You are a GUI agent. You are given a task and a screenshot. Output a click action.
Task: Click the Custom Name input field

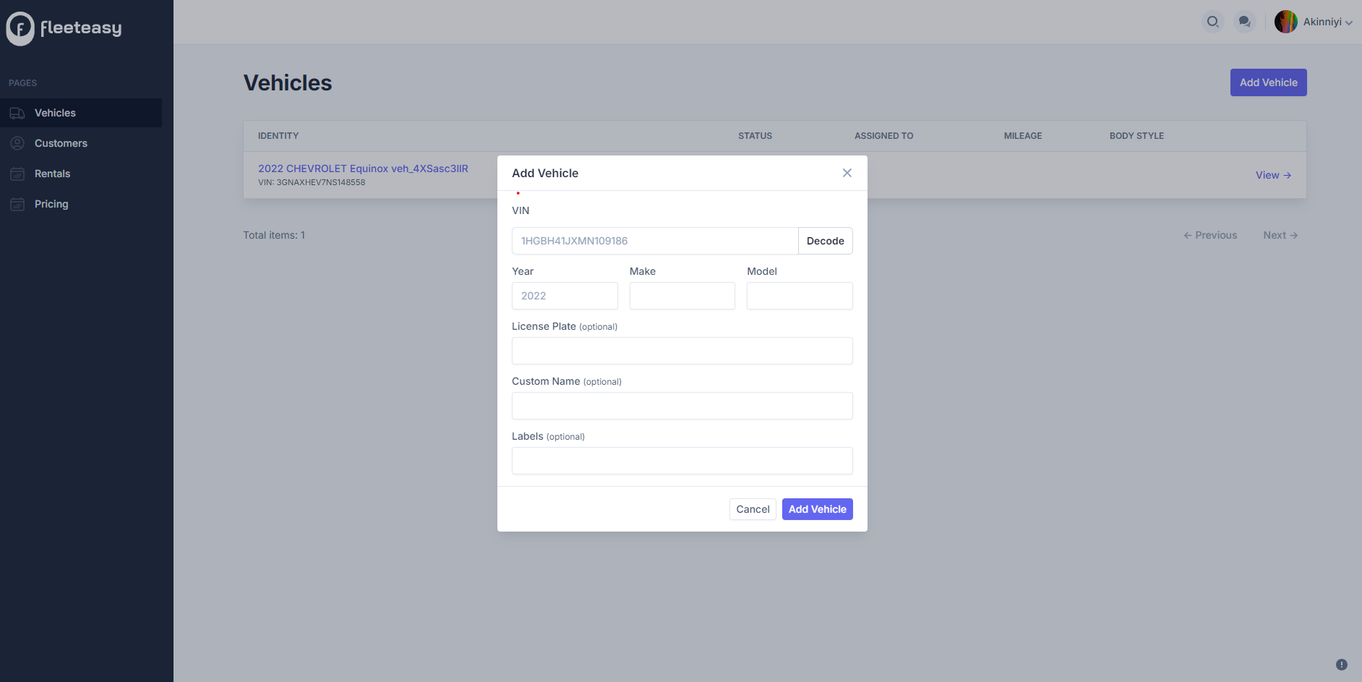[x=682, y=406]
